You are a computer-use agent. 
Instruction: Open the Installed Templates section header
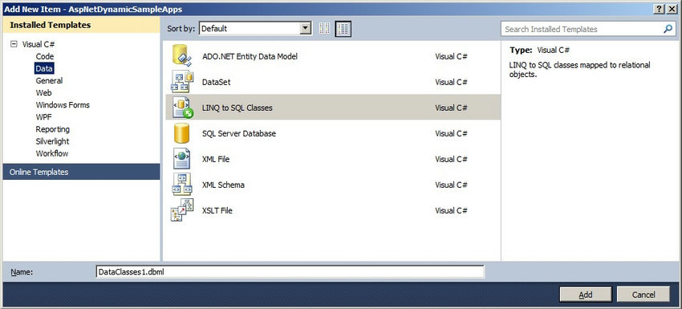[81, 25]
